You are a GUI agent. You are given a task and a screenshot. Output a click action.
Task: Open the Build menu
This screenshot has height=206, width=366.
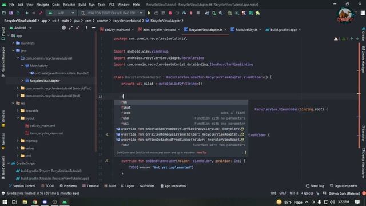point(82,5)
